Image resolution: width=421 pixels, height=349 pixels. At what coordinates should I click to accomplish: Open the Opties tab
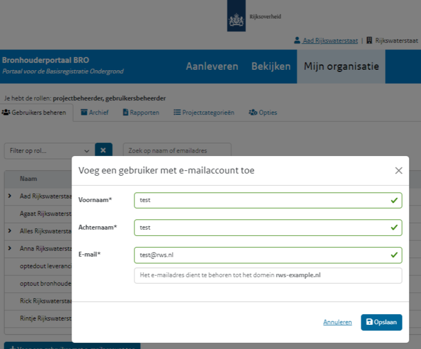263,112
